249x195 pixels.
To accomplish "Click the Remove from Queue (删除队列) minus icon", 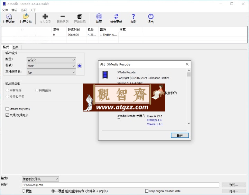I will 63,17.
